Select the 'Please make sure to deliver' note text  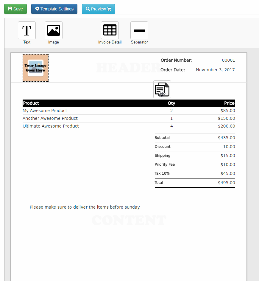[x=85, y=207]
